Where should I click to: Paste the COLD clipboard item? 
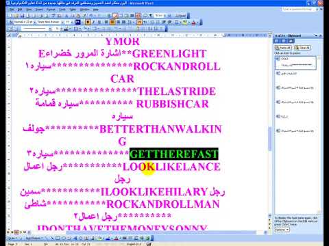tap(295, 62)
